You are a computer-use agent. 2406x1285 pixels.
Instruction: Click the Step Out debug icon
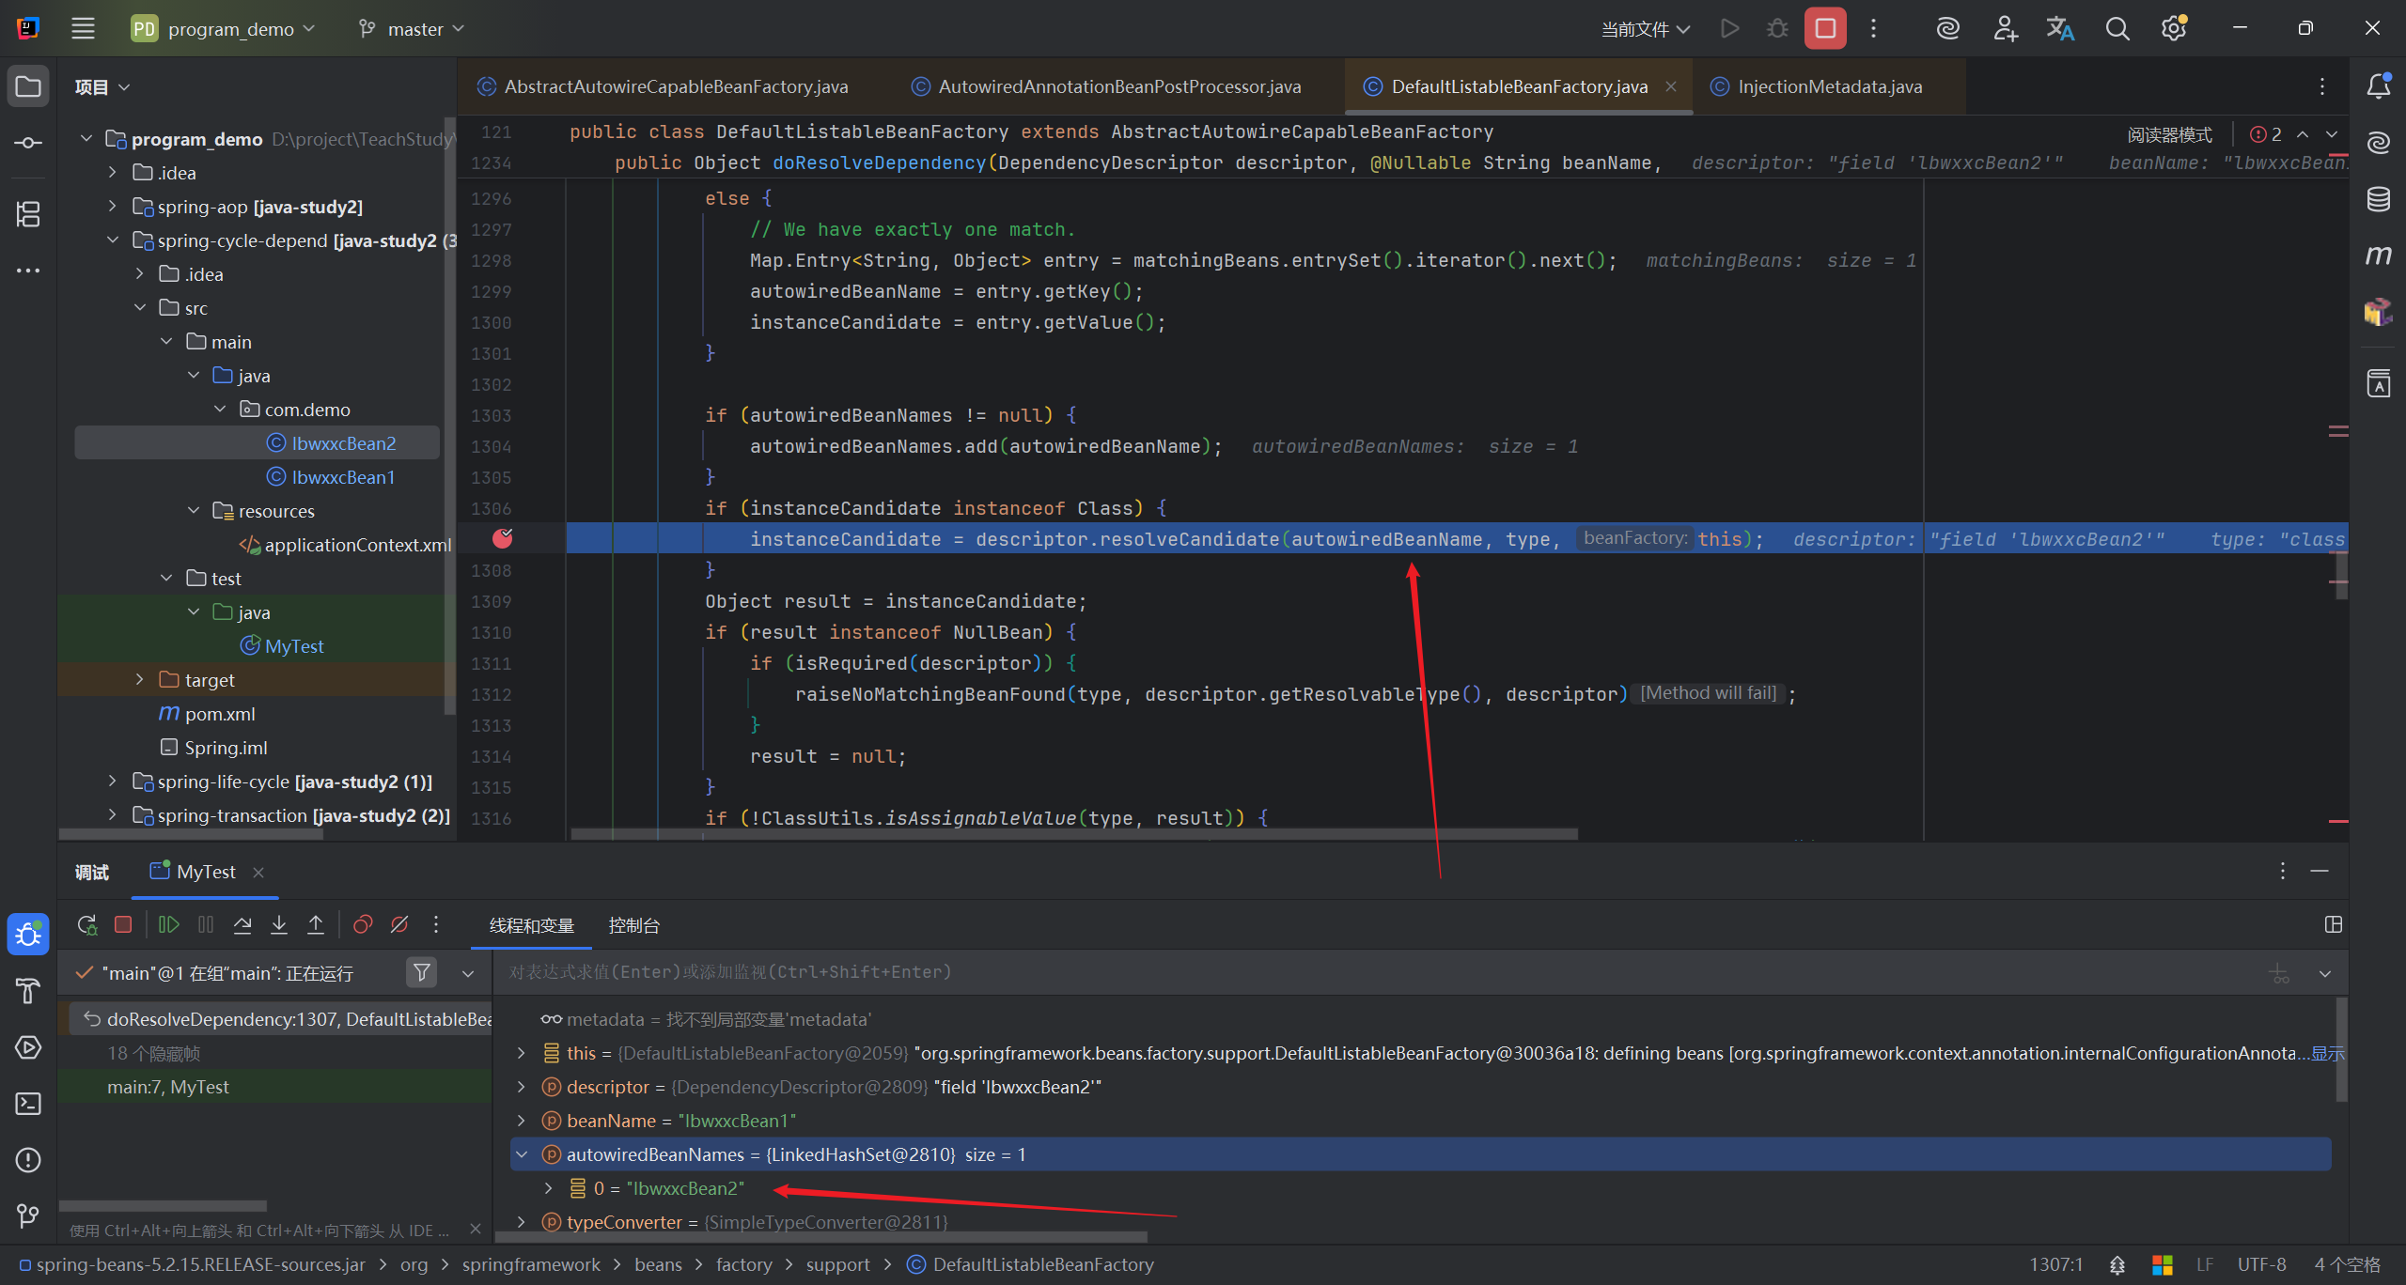(316, 925)
